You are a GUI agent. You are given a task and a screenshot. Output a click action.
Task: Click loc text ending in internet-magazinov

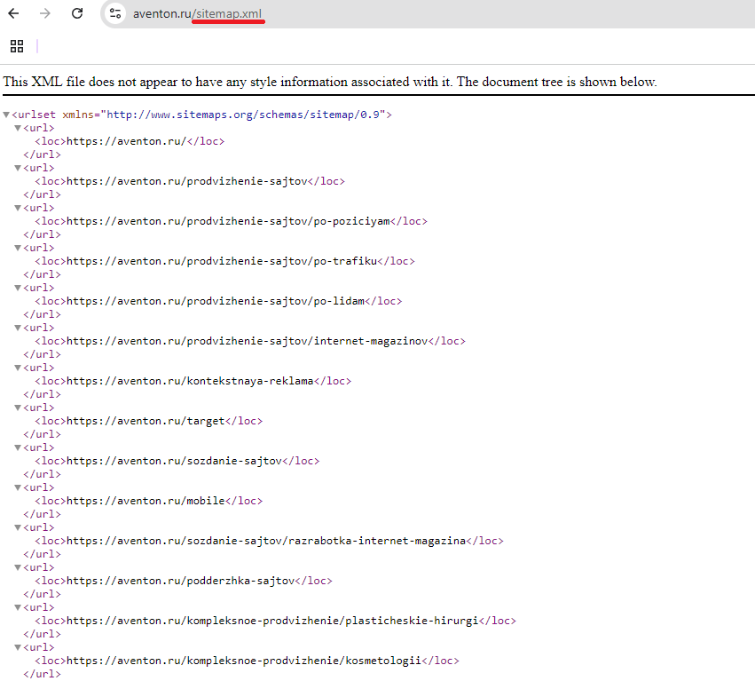tap(247, 341)
